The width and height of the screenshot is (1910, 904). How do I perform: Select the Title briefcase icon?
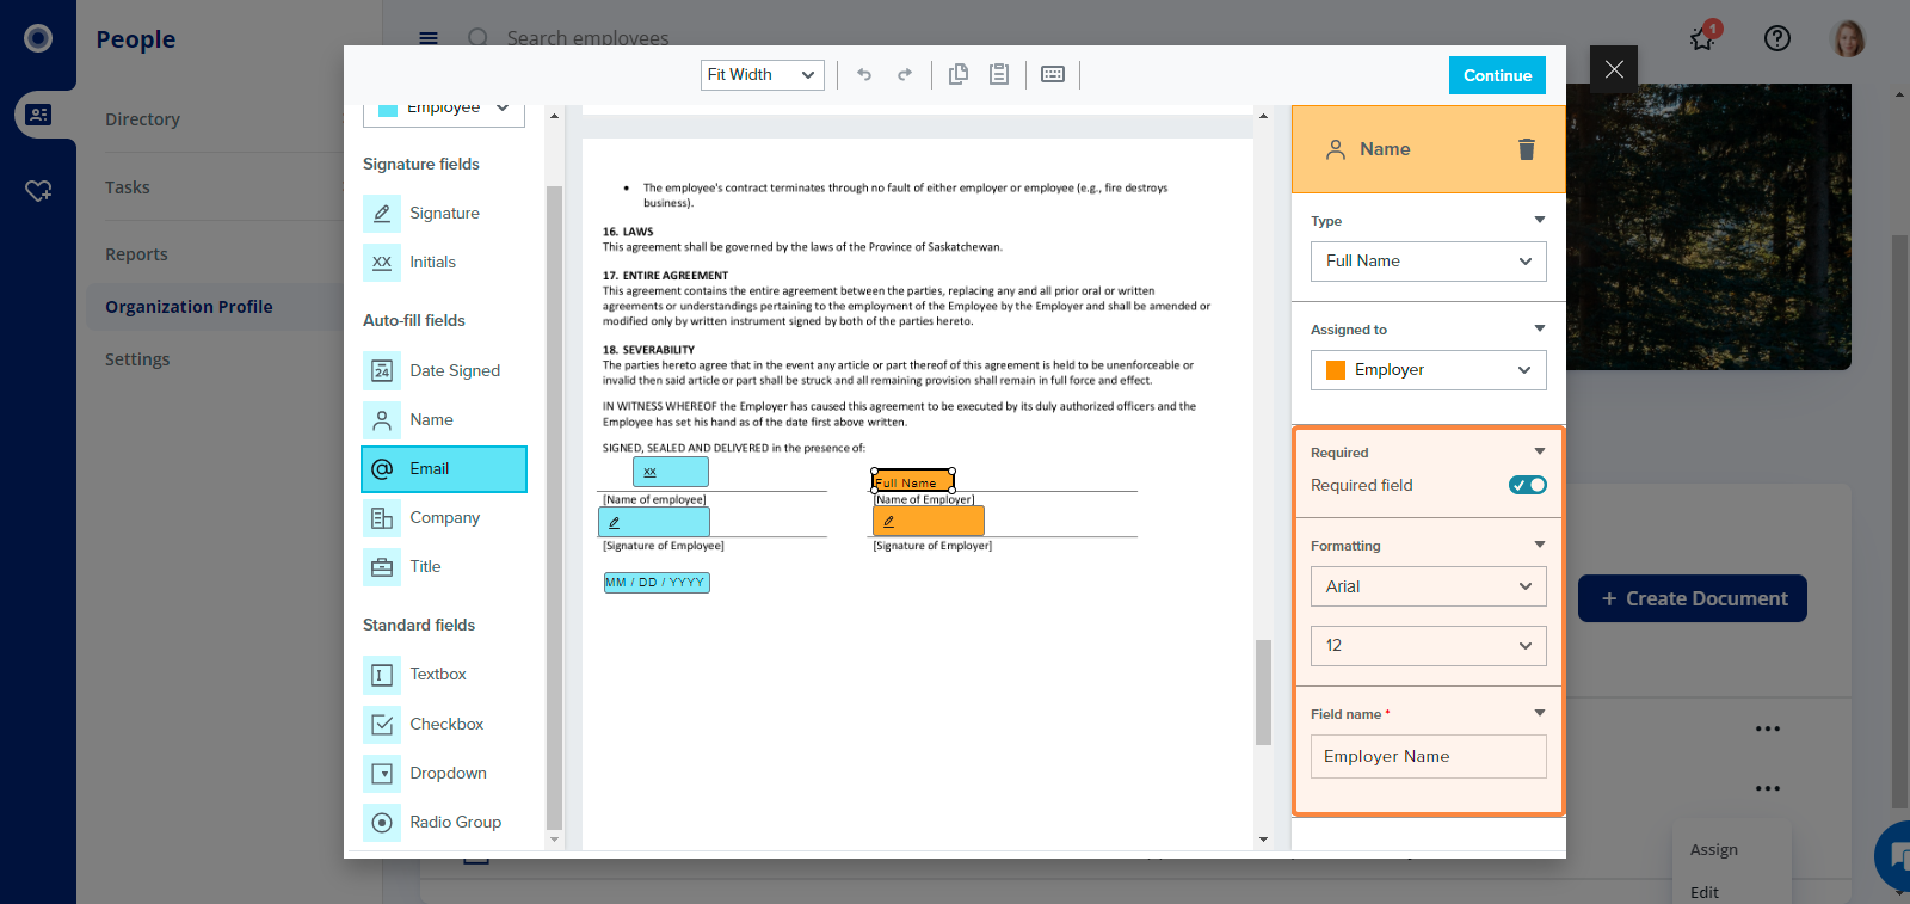(x=382, y=567)
